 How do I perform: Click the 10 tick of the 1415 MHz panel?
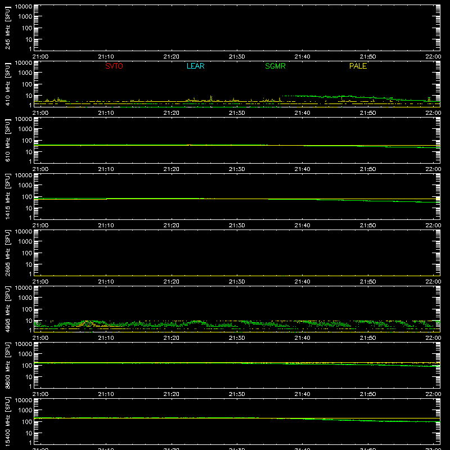29,208
